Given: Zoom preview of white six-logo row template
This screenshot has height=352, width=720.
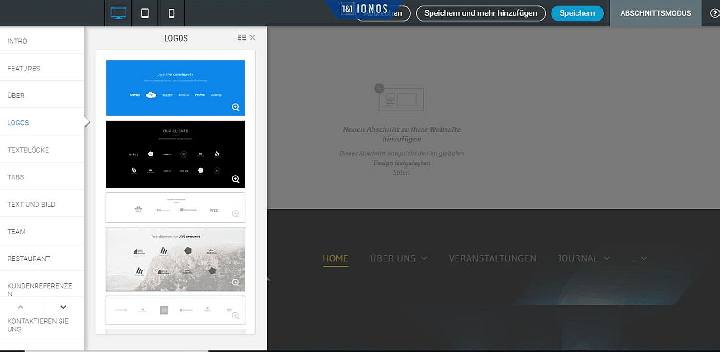Looking at the screenshot, I should 236,316.
